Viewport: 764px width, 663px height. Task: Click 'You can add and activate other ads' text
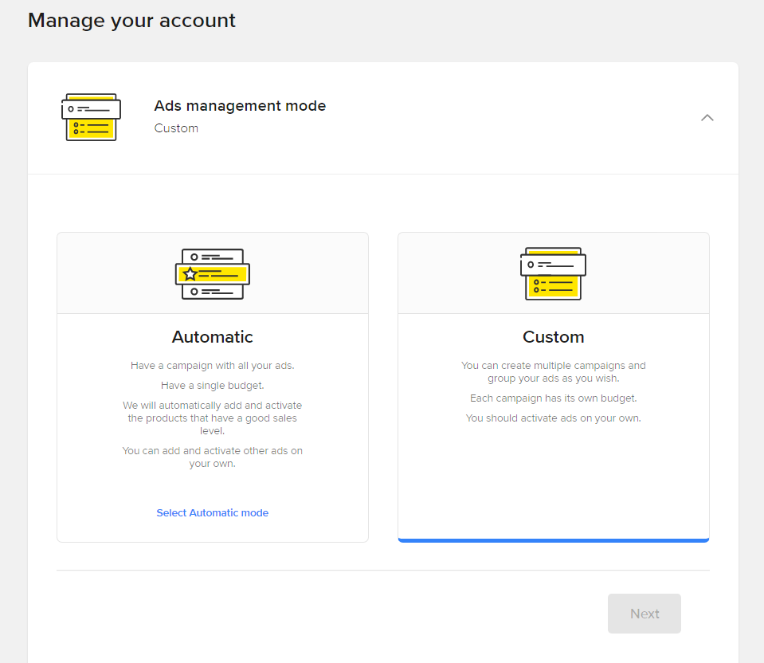tap(212, 457)
